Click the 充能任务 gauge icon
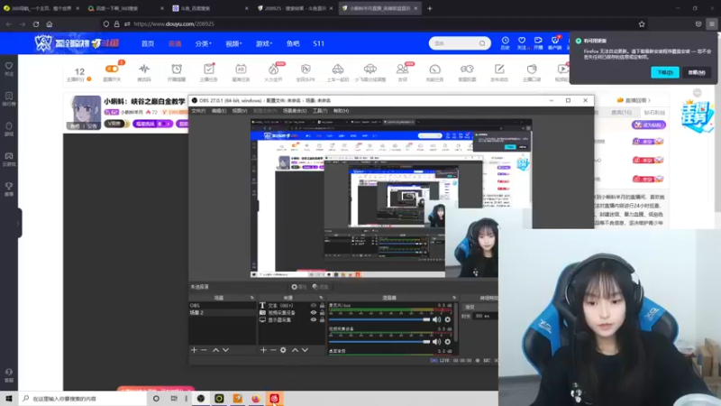Viewport: 721px width, 406px height. pyautogui.click(x=435, y=69)
